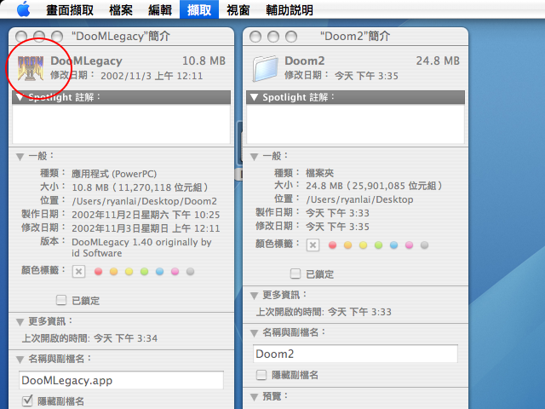Pick green color label in DooMLegacy window
The image size is (545, 409).
(144, 272)
